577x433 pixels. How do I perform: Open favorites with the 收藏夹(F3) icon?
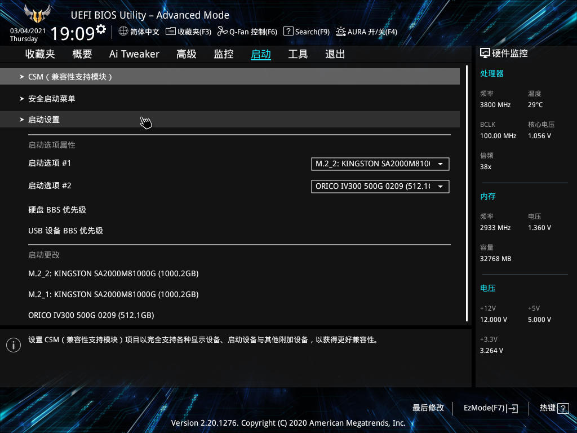189,32
